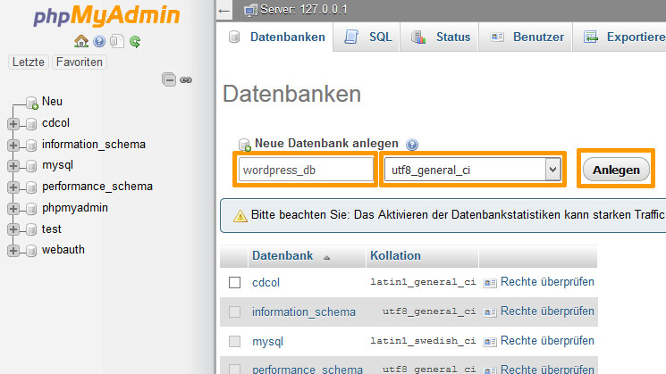Screen dimensions: 666x374
Task: Click the performance_schema database icon in the tree
Action: pos(31,187)
